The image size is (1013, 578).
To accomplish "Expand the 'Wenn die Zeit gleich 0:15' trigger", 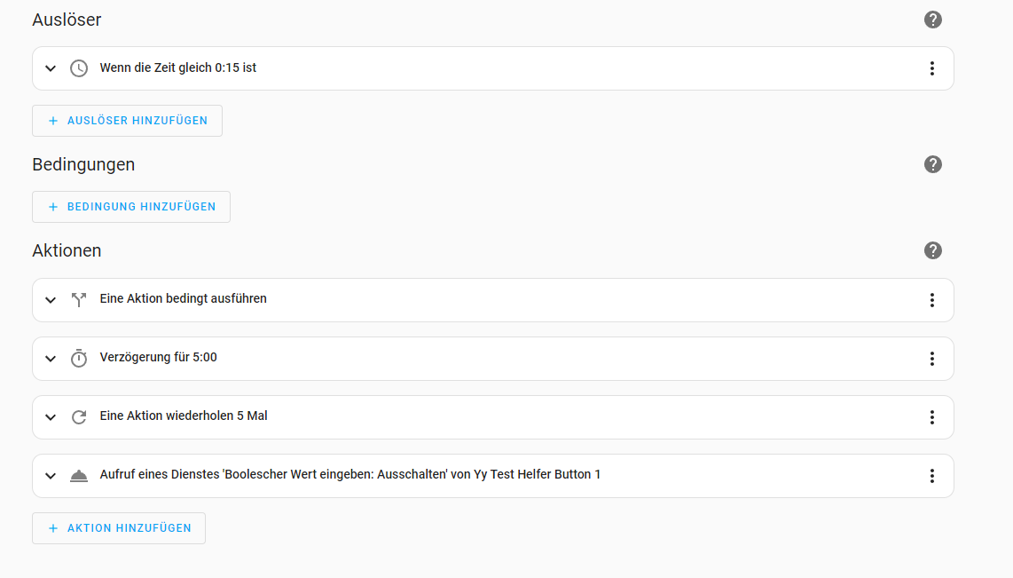I will [x=51, y=68].
